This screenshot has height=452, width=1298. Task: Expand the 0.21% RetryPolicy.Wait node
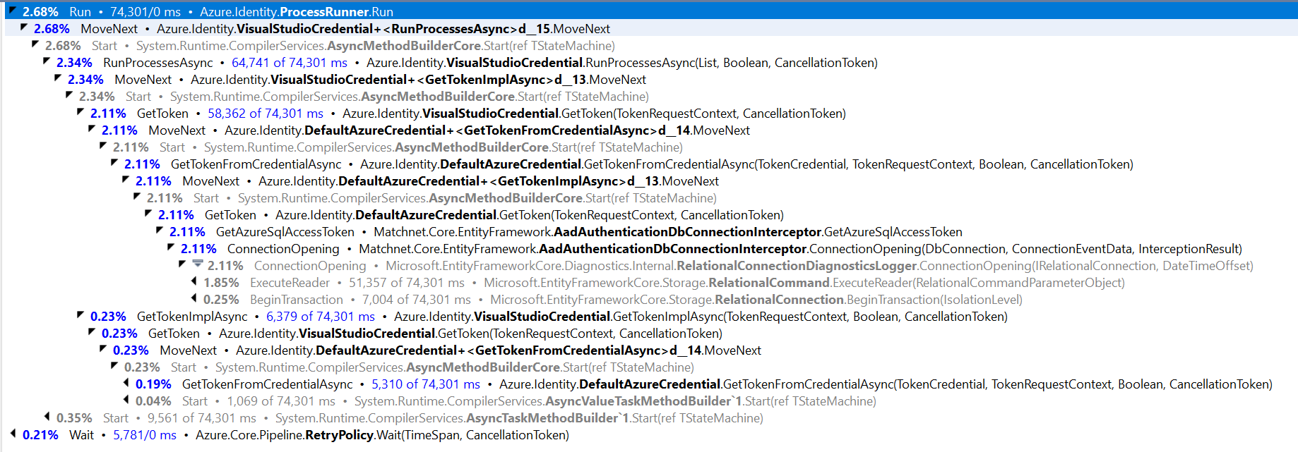pos(13,434)
